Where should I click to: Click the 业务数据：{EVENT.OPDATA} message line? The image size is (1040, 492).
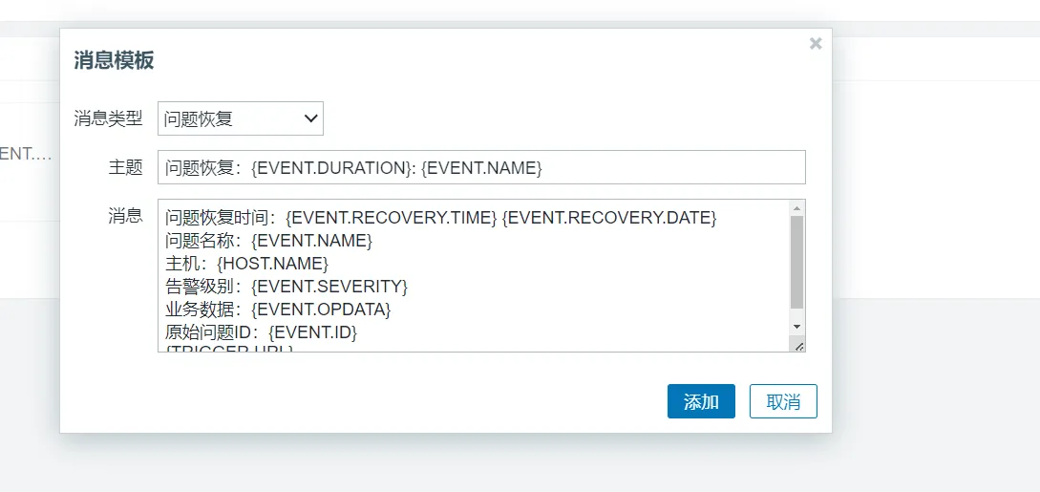tap(278, 310)
